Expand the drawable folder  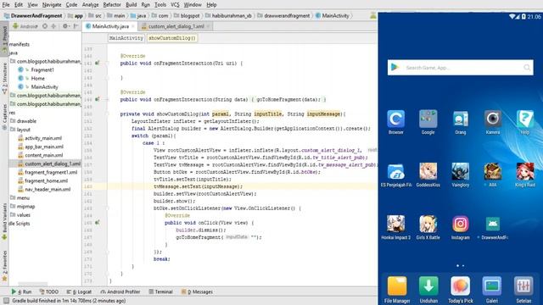26,121
